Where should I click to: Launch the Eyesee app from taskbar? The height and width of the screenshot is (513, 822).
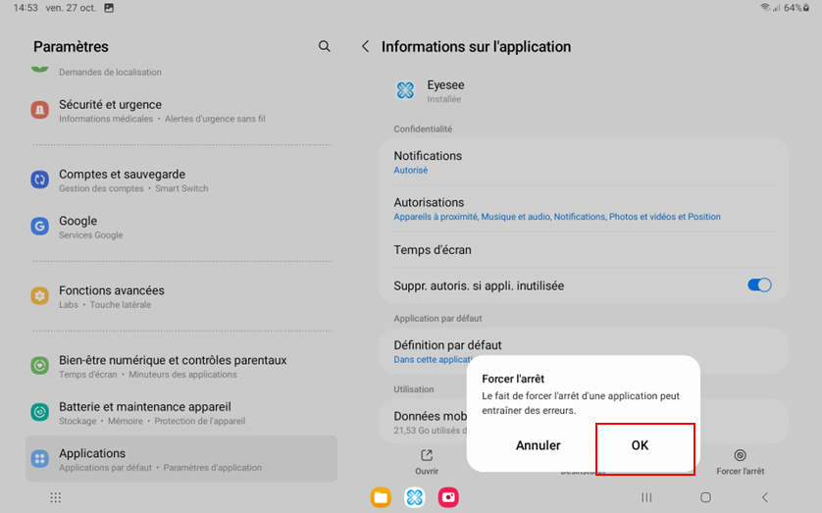pos(414,497)
